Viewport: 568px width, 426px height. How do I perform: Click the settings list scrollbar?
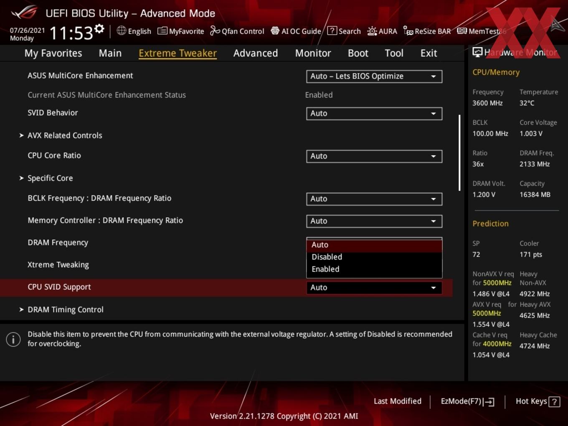[460, 153]
